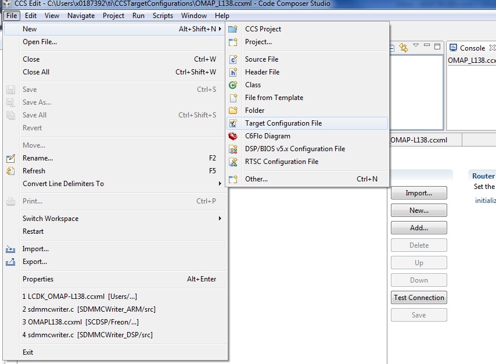The width and height of the screenshot is (496, 364).
Task: Click the Project... wizard icon
Action: (233, 42)
